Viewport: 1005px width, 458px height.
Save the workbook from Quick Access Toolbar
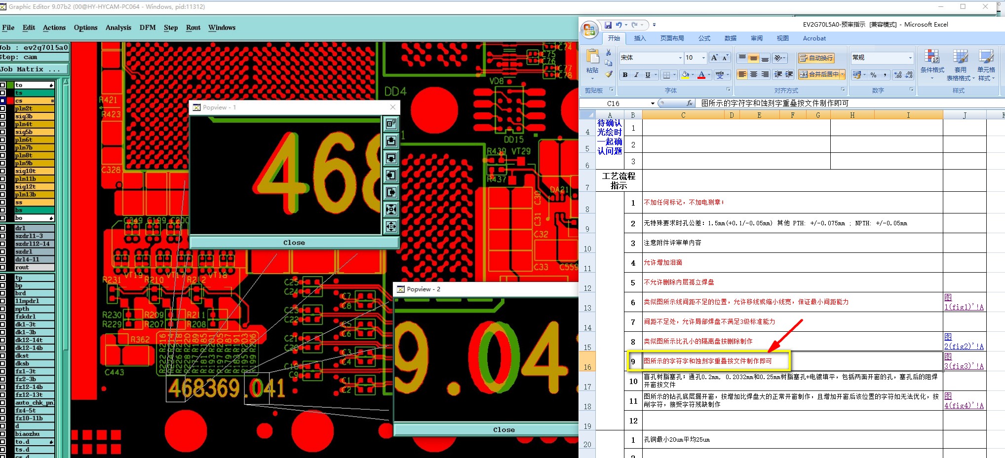(x=608, y=25)
